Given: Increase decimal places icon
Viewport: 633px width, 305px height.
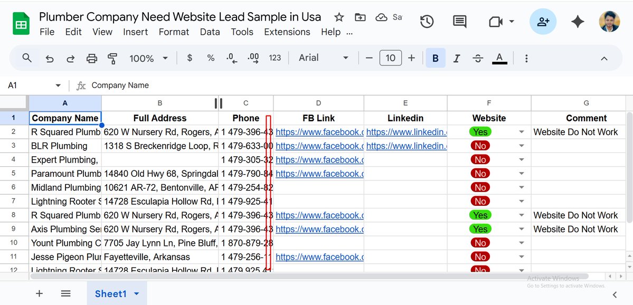Looking at the screenshot, I should tap(253, 59).
